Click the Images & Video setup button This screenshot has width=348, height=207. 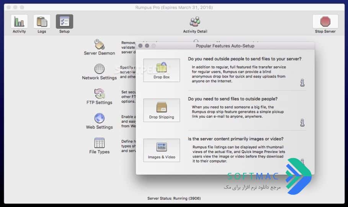(162, 150)
